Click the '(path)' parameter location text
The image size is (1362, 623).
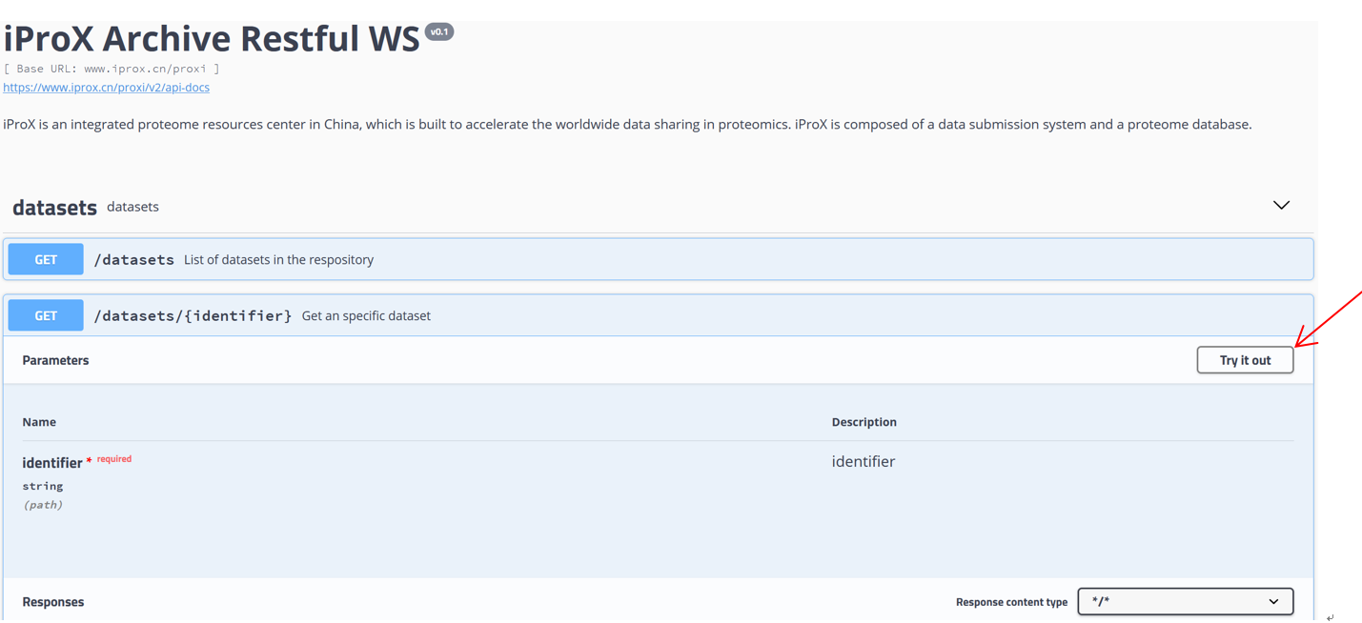click(x=43, y=505)
